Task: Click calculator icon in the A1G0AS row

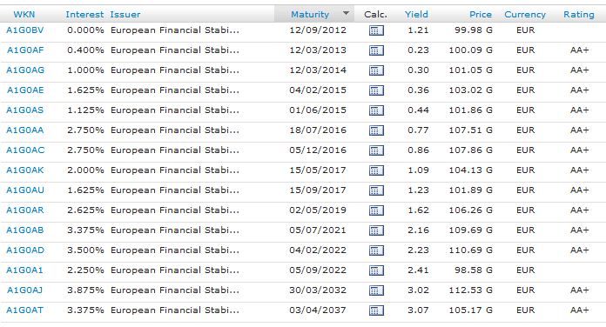Action: pyautogui.click(x=376, y=110)
